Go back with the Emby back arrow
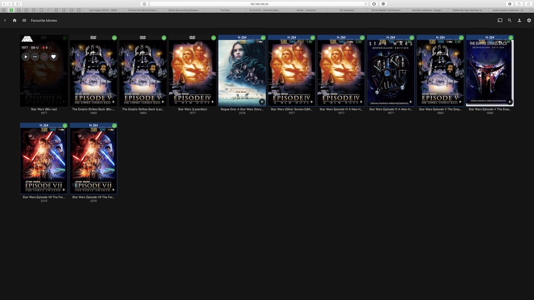Image resolution: width=534 pixels, height=300 pixels. point(5,20)
